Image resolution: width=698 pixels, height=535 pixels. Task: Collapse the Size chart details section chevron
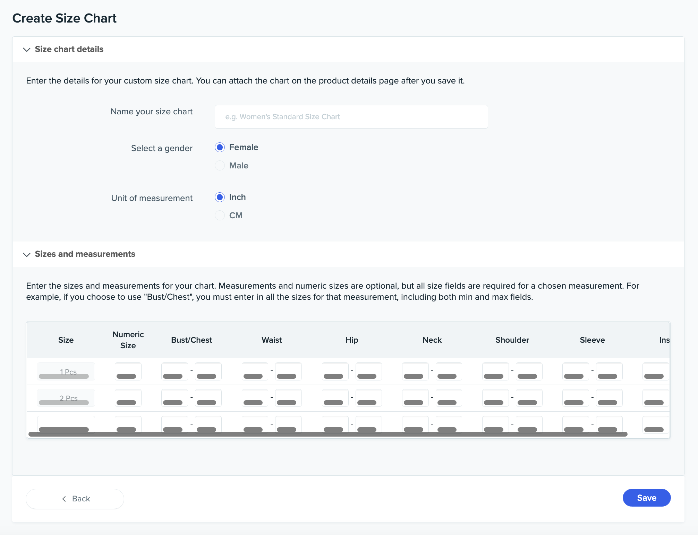(x=26, y=50)
